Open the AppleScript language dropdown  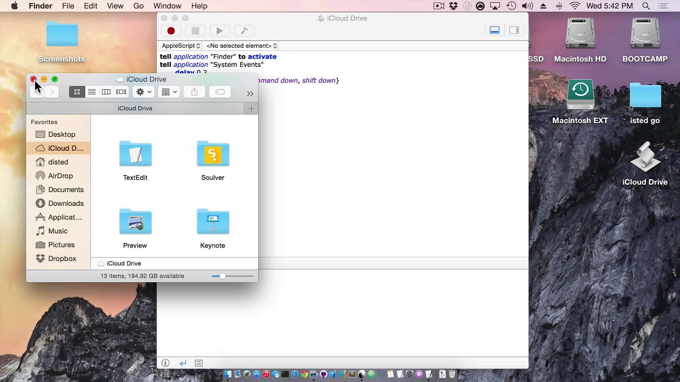[x=179, y=46]
